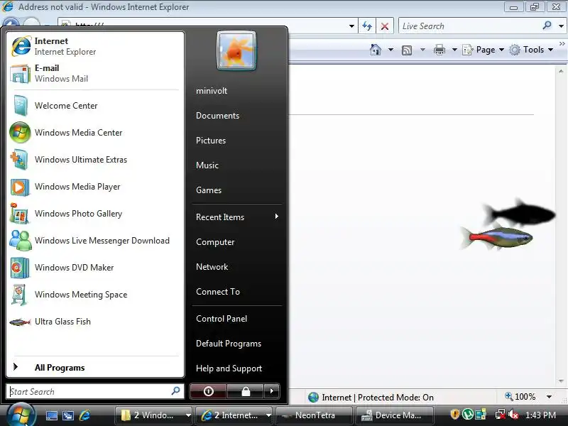568x426 pixels.
Task: Open the Home button dropdown arrow
Action: click(x=390, y=50)
